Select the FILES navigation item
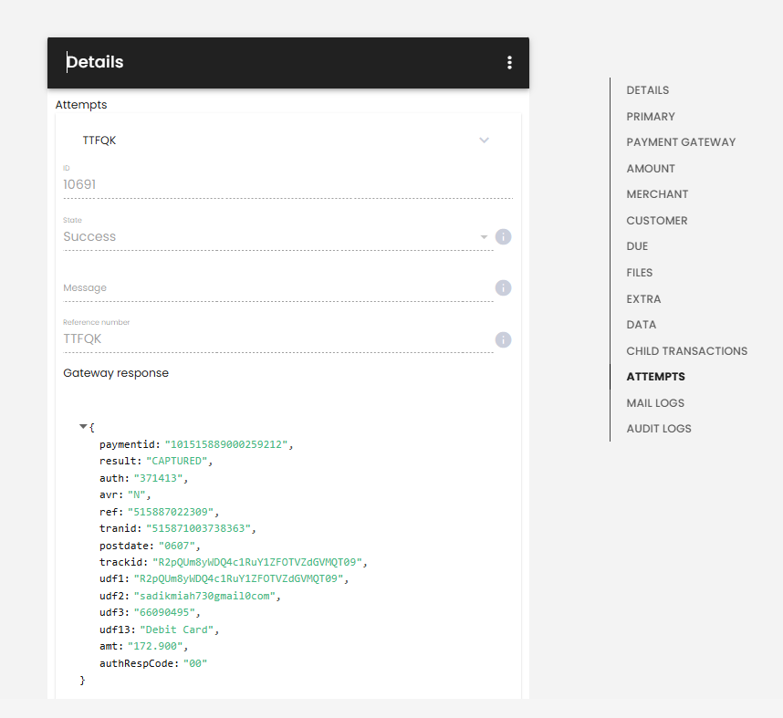The width and height of the screenshot is (783, 718). pos(639,273)
